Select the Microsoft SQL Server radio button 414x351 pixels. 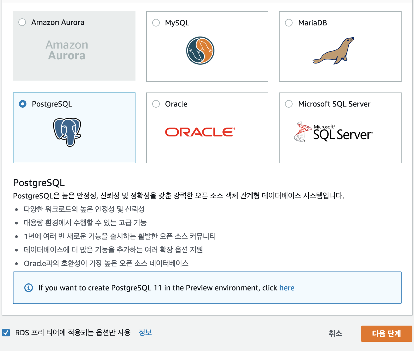(289, 104)
